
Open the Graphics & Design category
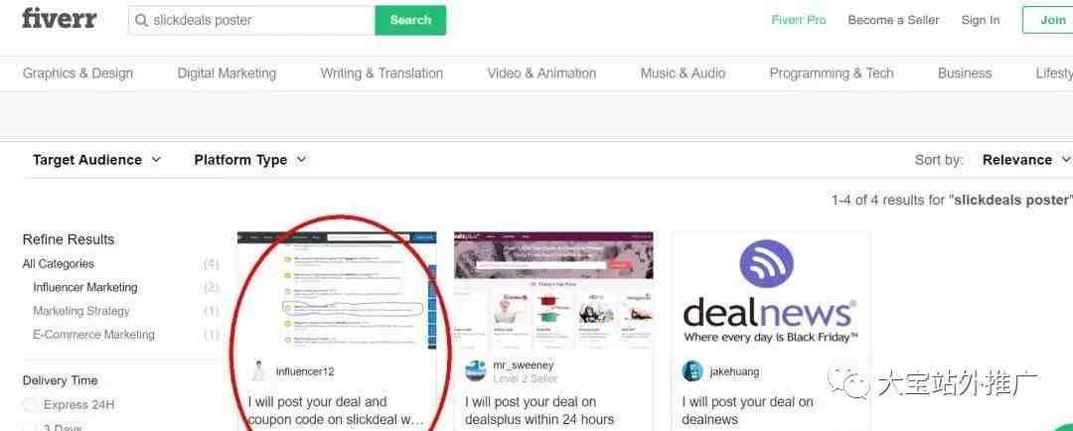coord(78,73)
